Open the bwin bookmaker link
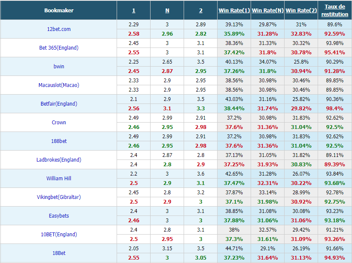 tap(59, 66)
